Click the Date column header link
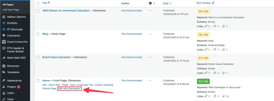 (166, 3)
